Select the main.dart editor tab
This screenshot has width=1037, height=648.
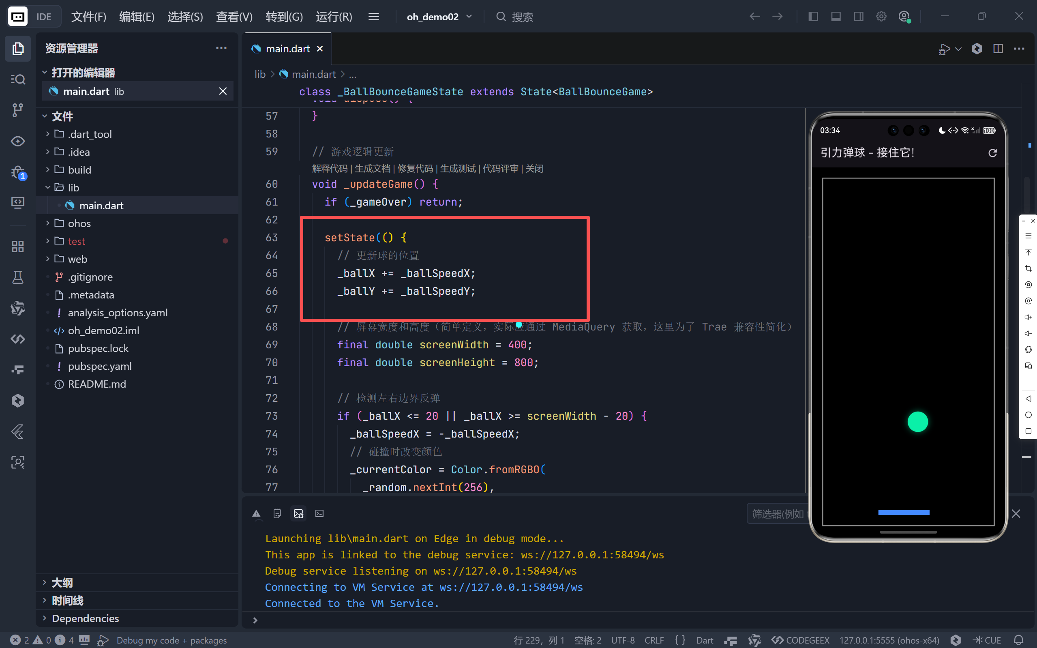[x=287, y=49]
